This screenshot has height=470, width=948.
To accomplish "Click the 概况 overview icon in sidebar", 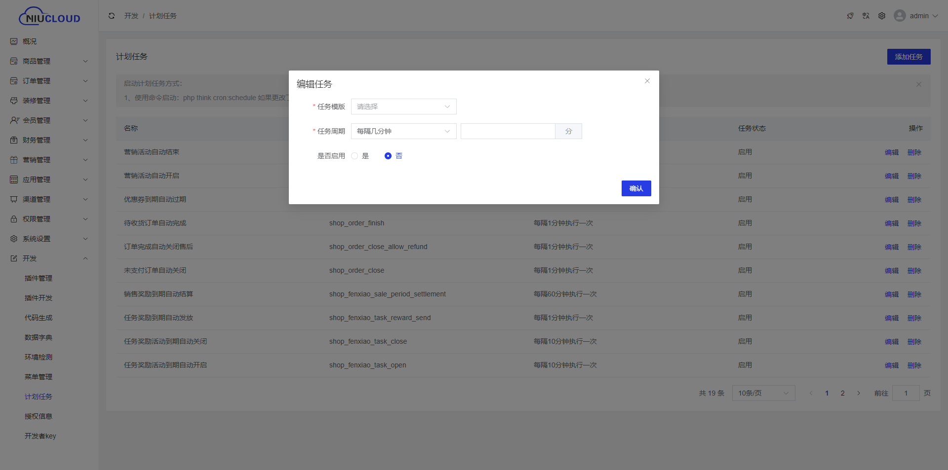I will (14, 41).
